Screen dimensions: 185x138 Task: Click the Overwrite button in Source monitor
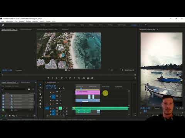pos(88,78)
